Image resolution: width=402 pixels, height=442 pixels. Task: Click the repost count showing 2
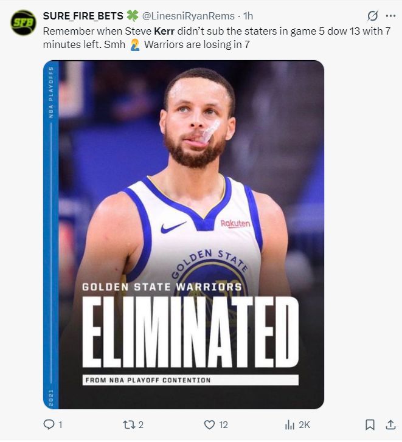[x=141, y=425]
